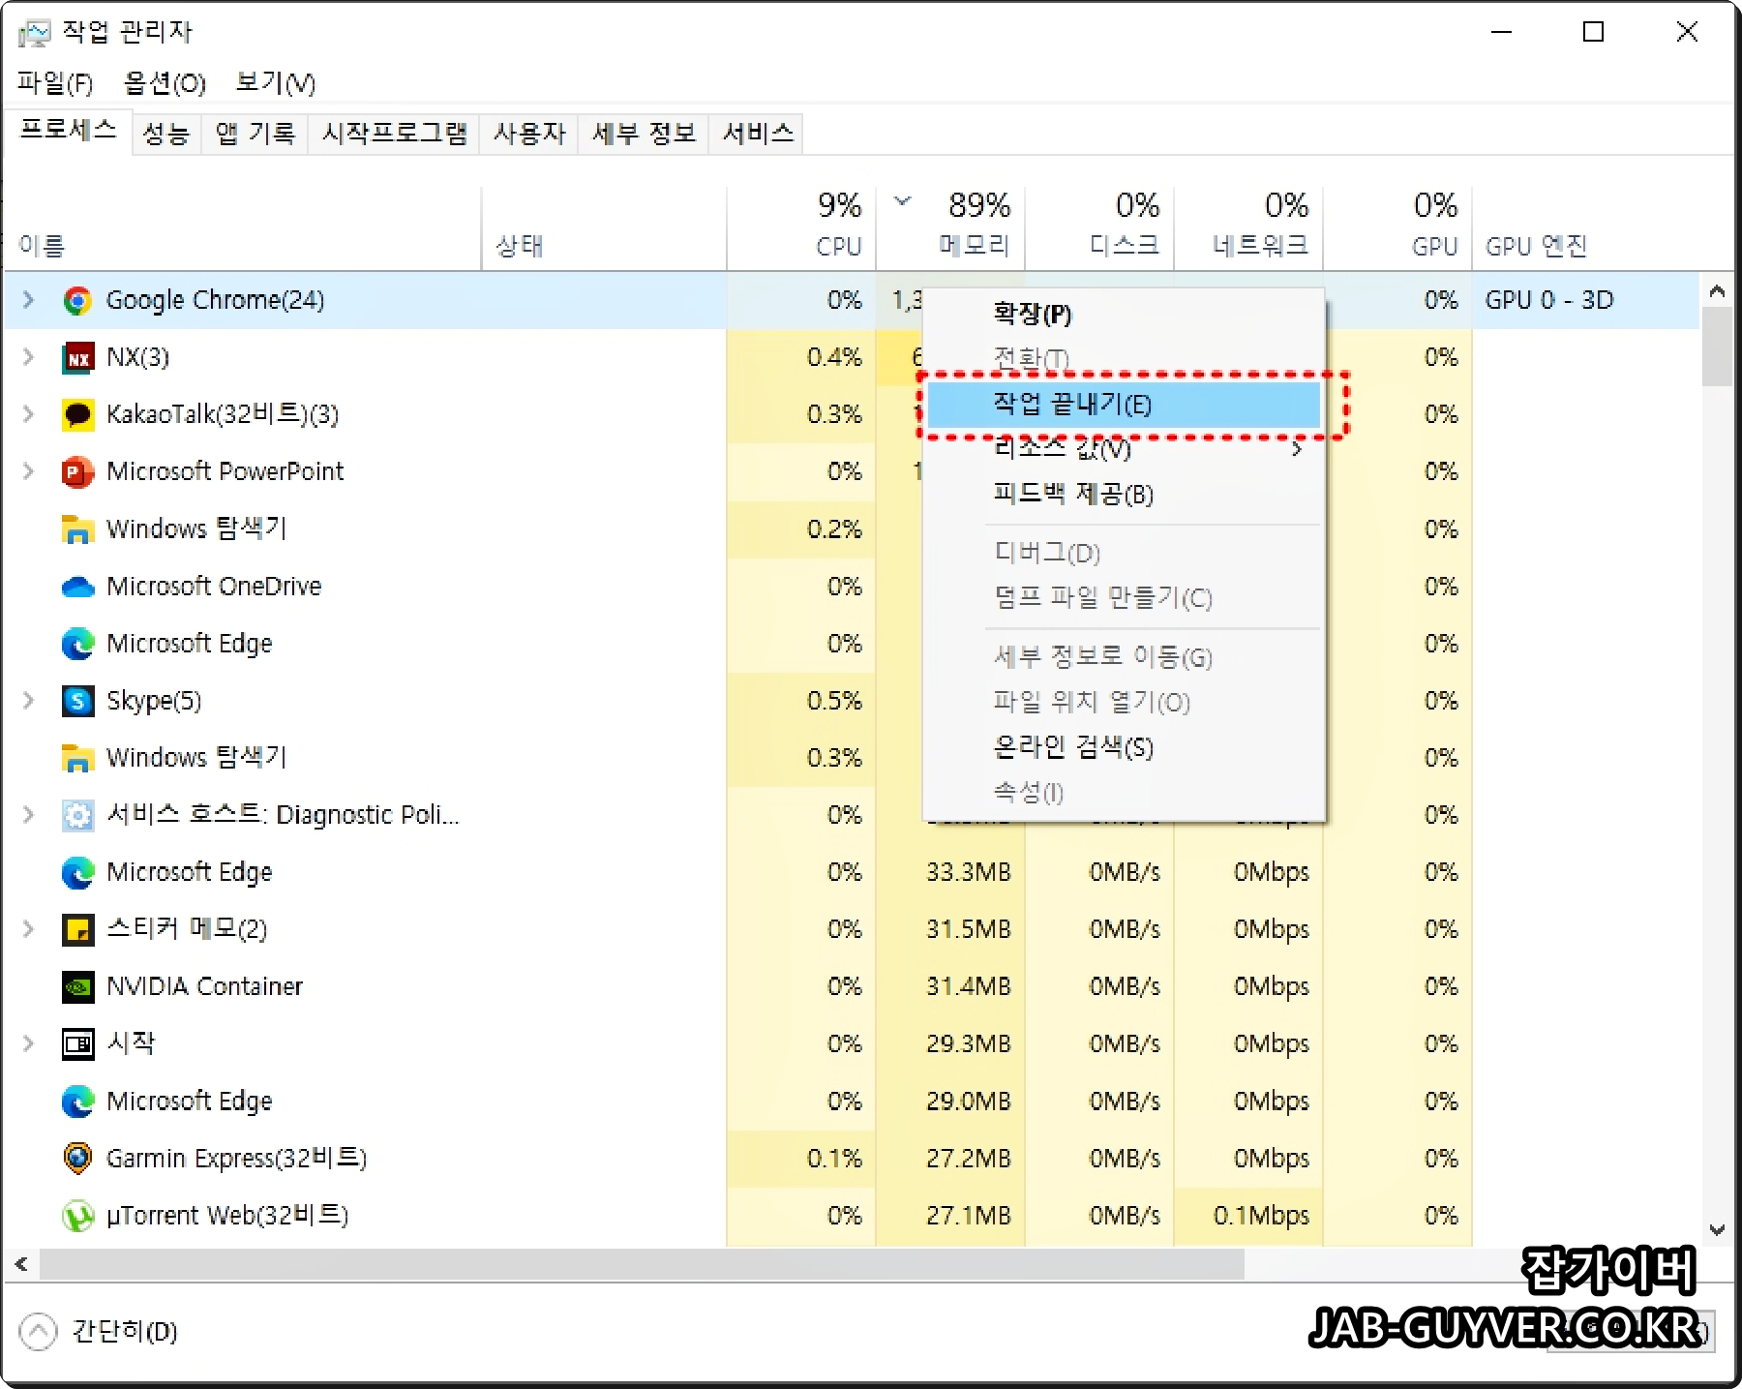The height and width of the screenshot is (1389, 1742).
Task: Click the 0.1Mbps network value
Action: (1261, 1216)
